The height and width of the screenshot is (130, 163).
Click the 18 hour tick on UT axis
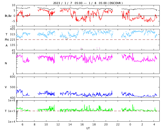94,124
